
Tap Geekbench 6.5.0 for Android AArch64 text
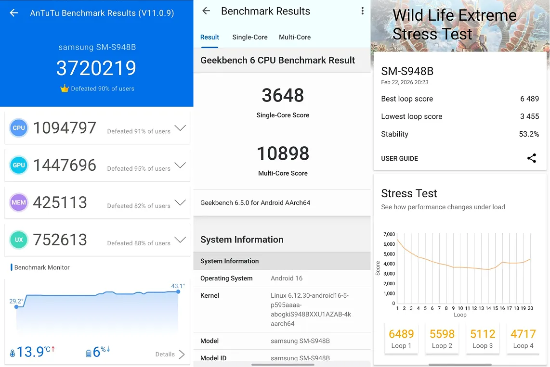(255, 203)
